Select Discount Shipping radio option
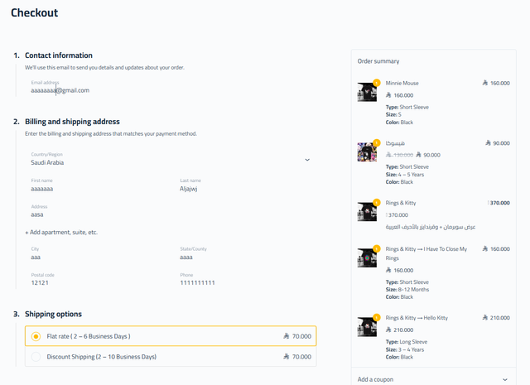The height and width of the screenshot is (385, 530). 36,357
